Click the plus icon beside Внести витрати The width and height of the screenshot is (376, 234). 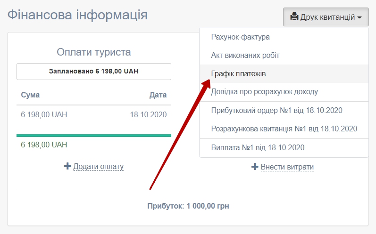[255, 167]
